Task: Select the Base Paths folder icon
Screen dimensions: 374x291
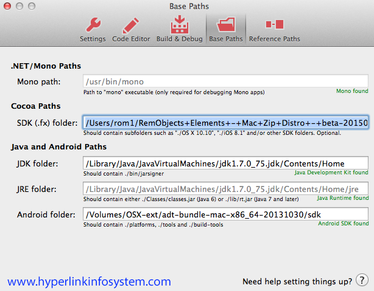Action: 226,24
